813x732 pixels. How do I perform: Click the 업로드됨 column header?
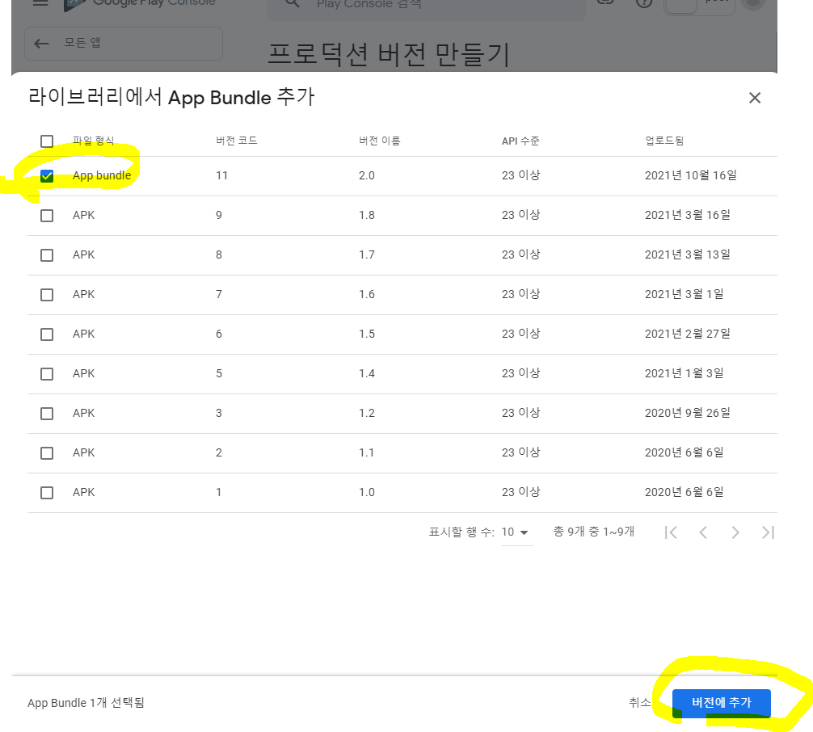click(664, 141)
